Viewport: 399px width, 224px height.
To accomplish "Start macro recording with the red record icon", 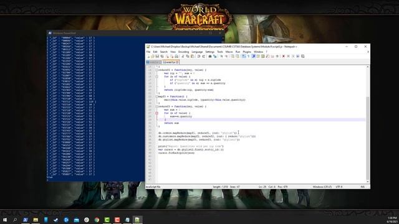I will coord(283,56).
